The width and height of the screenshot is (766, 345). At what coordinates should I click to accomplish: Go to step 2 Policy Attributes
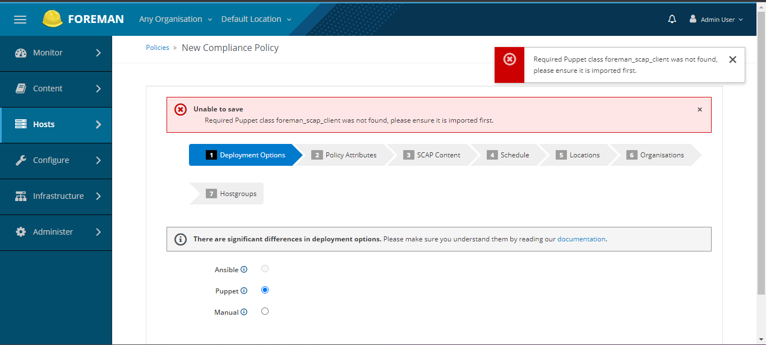pos(345,155)
